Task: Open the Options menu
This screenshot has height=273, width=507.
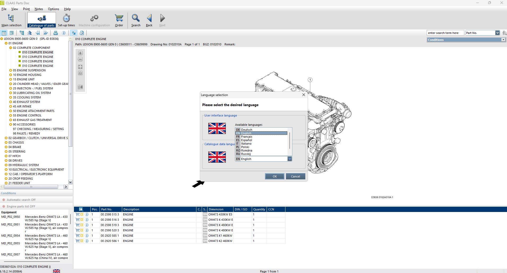Action: click(53, 9)
